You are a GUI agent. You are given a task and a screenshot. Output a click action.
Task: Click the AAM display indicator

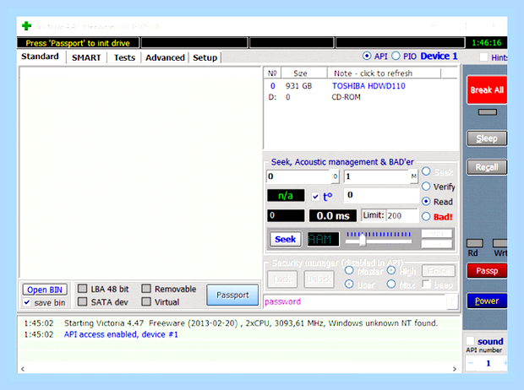[323, 239]
